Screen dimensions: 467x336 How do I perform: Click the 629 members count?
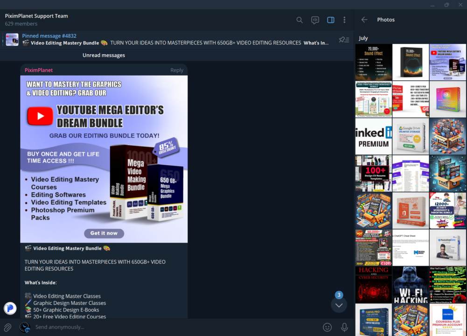coord(21,24)
